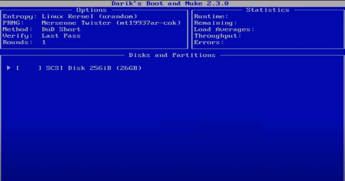Click the Last Pass verify value
Screen dimensions: 345x181
pos(61,36)
